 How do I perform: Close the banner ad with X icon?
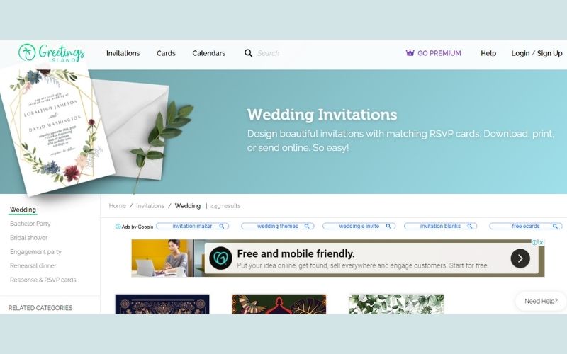click(541, 242)
